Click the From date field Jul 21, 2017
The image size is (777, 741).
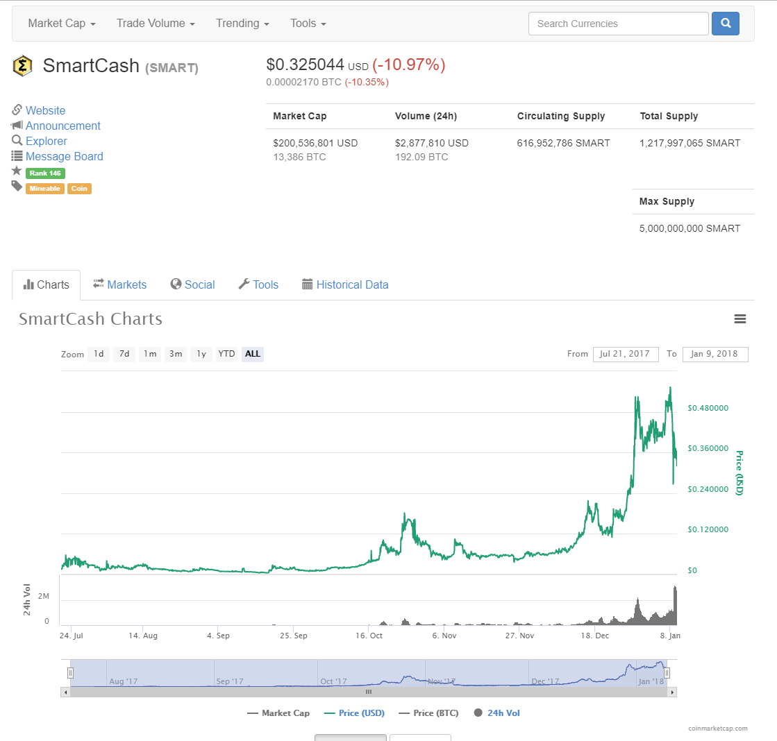[626, 354]
